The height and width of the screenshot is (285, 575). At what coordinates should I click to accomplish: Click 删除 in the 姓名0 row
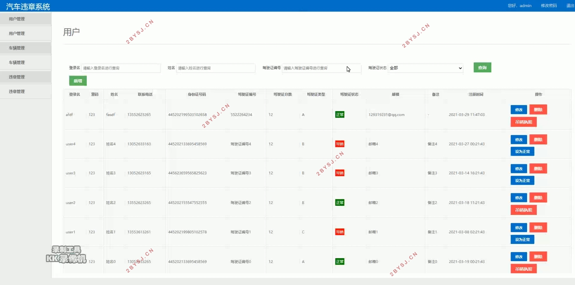[538, 257]
